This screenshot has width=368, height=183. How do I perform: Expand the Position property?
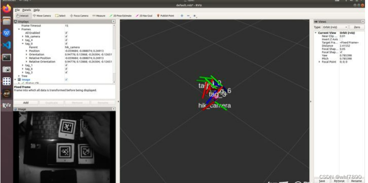click(27, 51)
